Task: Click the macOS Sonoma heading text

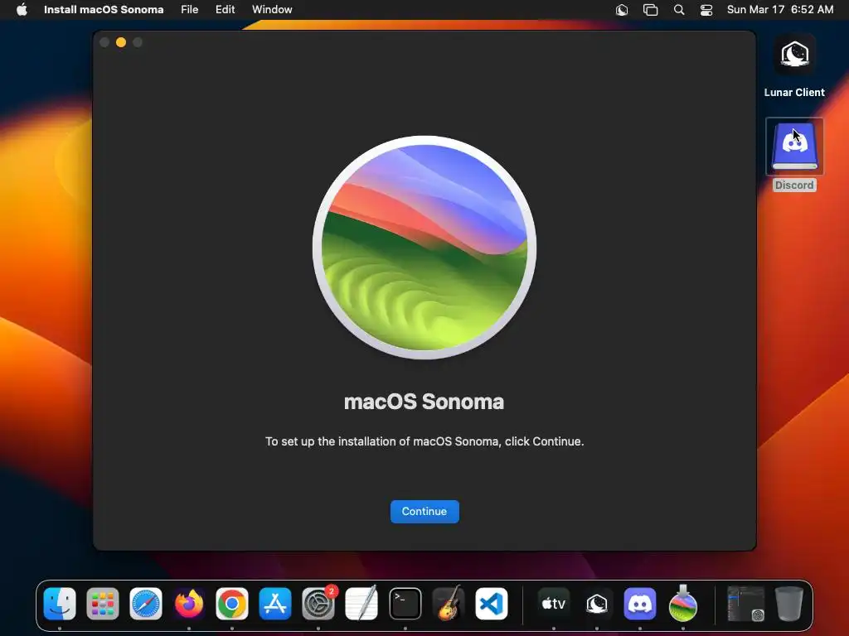Action: [x=424, y=402]
